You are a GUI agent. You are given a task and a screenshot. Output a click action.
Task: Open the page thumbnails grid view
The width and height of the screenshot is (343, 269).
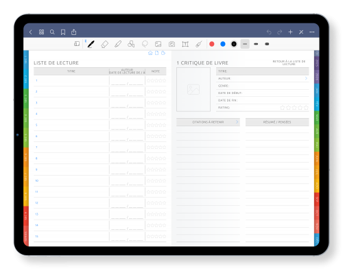click(41, 32)
